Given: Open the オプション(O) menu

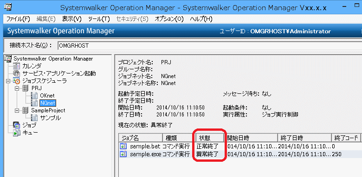Looking at the screenshot, I should point(169,19).
